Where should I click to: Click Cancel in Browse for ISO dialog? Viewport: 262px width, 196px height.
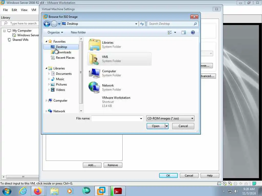pos(183,126)
